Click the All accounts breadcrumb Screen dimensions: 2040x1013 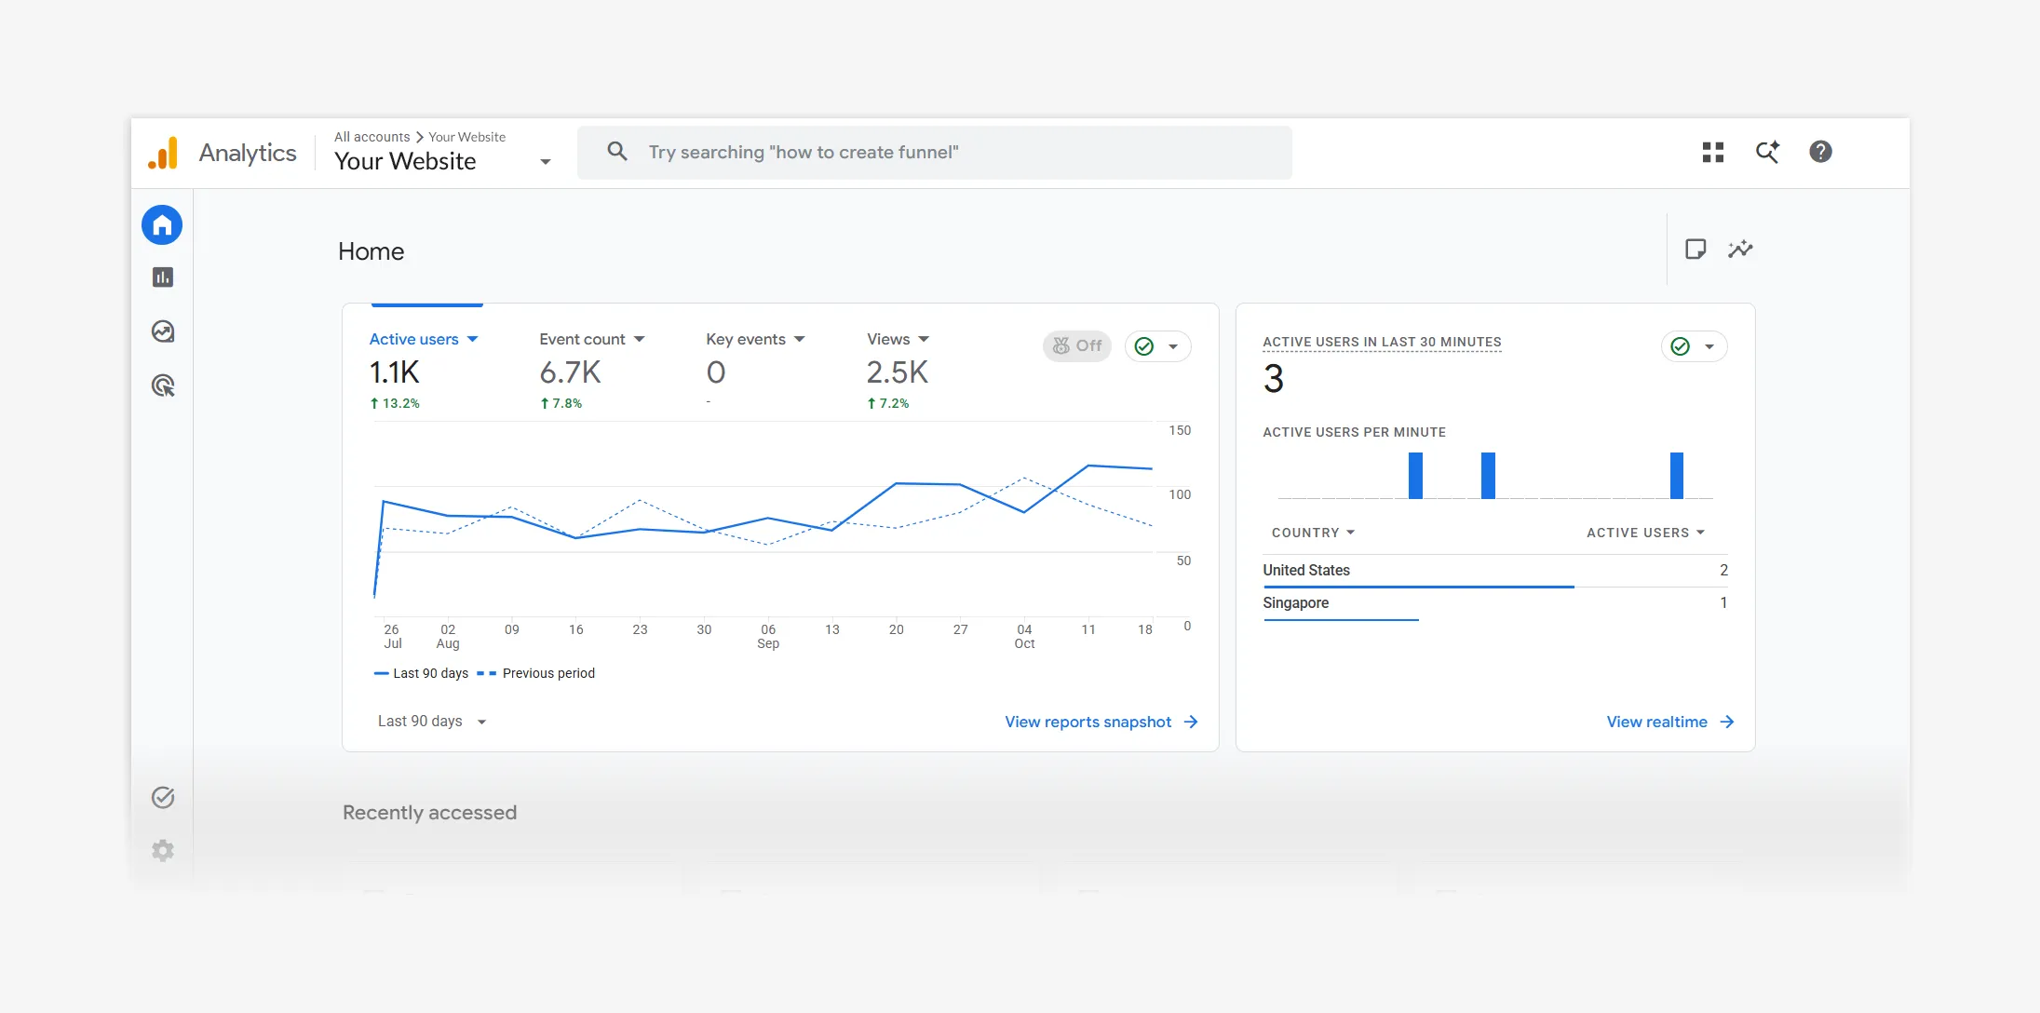click(372, 137)
